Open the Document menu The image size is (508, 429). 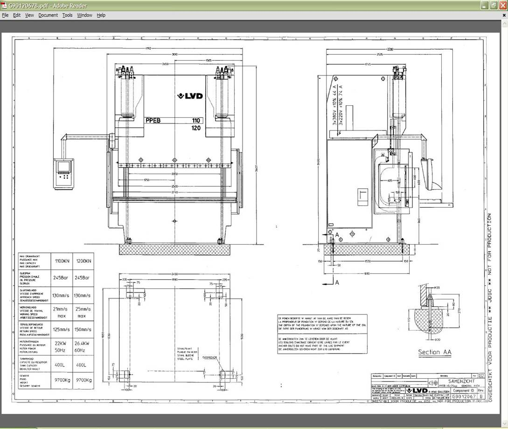point(48,15)
